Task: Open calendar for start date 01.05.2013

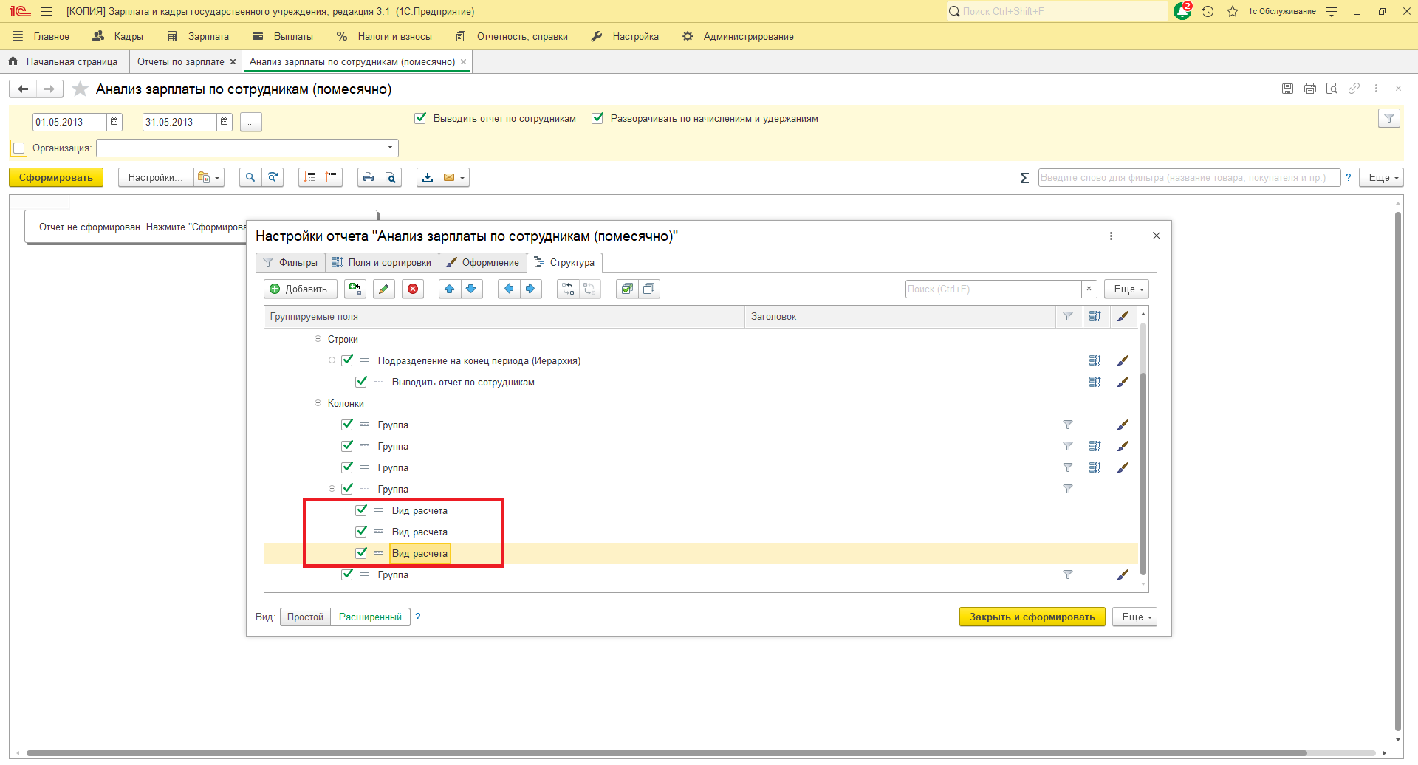Action: 114,122
